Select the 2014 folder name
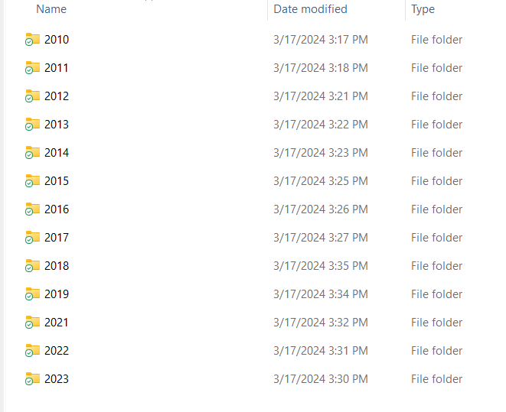The image size is (506, 412). coord(57,153)
